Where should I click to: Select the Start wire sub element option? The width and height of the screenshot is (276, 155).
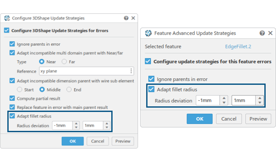(20, 90)
